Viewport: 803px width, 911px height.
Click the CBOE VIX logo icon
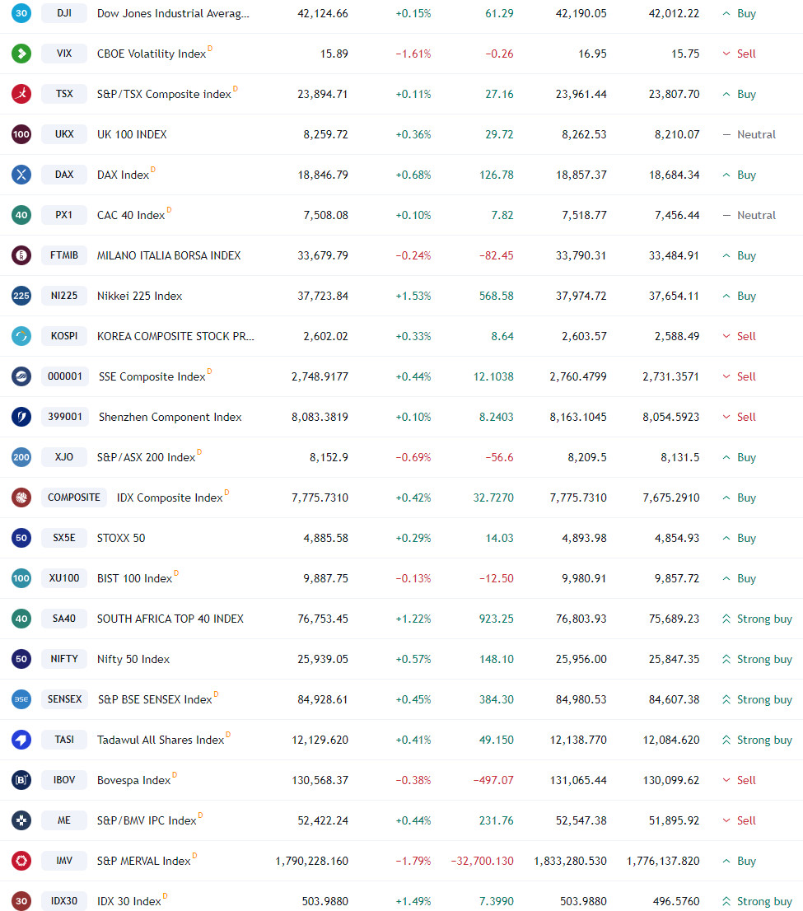pos(21,54)
